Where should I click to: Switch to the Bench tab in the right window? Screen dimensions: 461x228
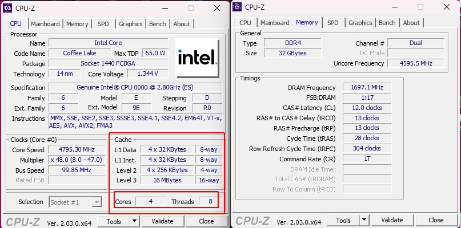click(x=387, y=23)
